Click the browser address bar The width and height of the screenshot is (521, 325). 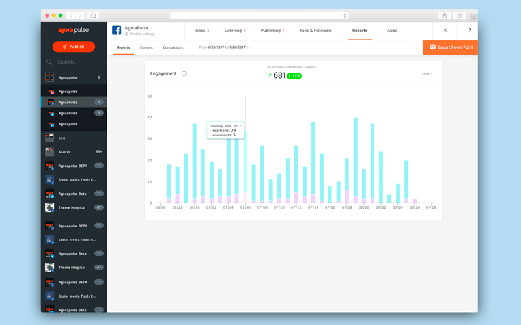click(259, 16)
